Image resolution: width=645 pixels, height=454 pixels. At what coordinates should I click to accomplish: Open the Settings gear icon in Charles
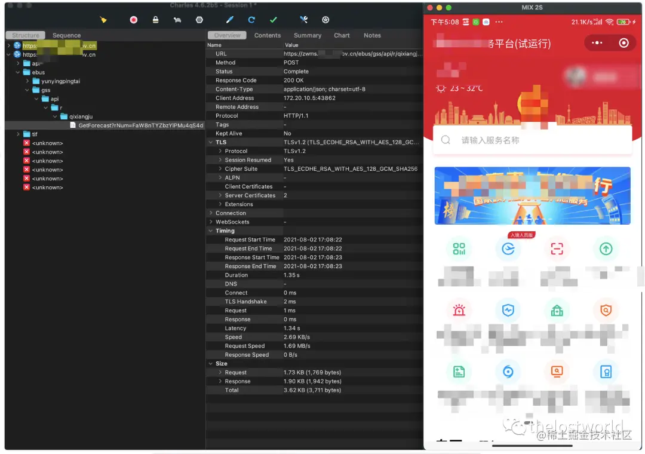[x=325, y=20]
